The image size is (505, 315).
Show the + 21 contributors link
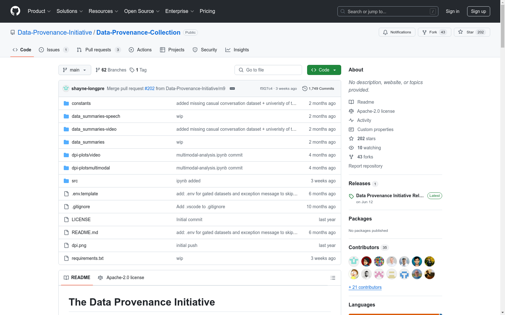click(365, 287)
